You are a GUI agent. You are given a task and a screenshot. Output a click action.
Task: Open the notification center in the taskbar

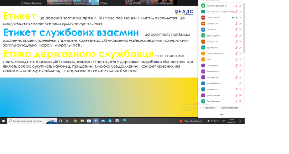click(x=240, y=121)
